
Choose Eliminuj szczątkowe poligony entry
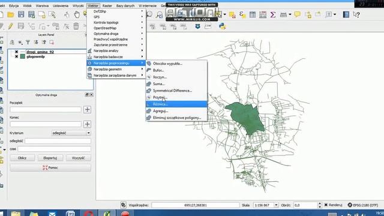(x=176, y=118)
